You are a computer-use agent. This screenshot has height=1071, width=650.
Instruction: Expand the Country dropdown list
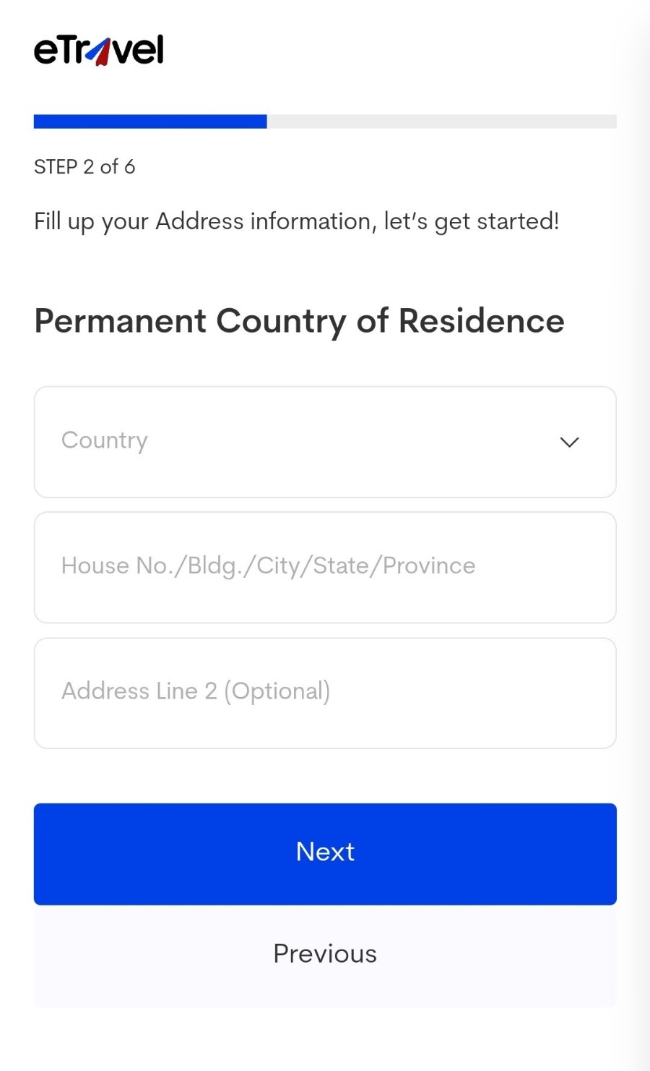325,442
